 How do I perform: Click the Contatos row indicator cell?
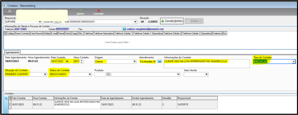tap(10, 105)
